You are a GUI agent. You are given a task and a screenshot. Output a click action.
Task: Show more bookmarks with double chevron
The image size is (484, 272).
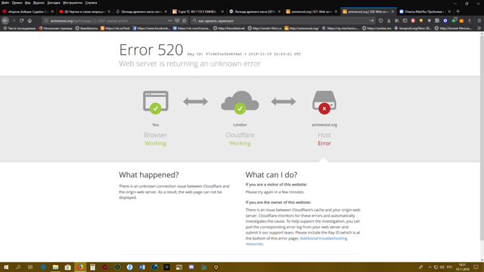click(479, 28)
